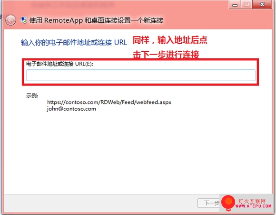Click the round back arrow button

(10, 20)
